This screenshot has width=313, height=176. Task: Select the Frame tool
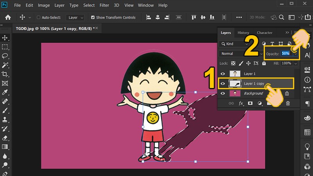(x=5, y=83)
